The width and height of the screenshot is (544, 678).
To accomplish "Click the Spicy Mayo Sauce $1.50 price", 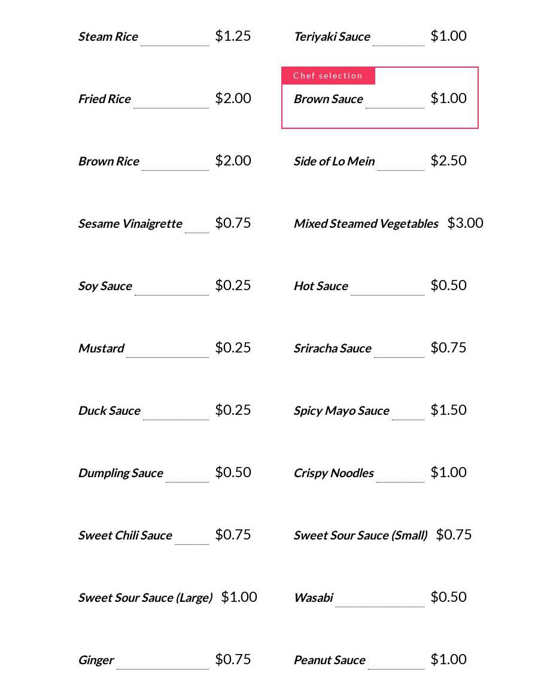I will pyautogui.click(x=448, y=410).
